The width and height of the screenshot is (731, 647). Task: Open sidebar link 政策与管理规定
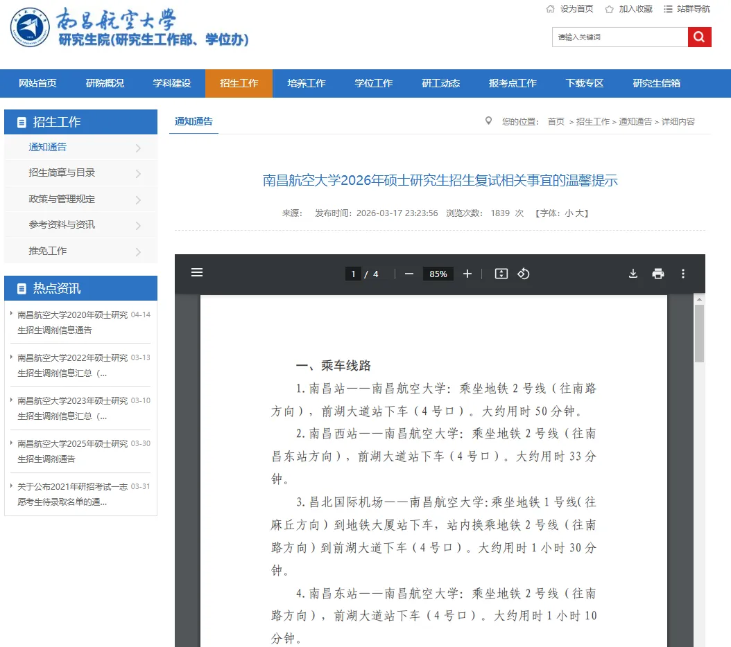coord(62,199)
